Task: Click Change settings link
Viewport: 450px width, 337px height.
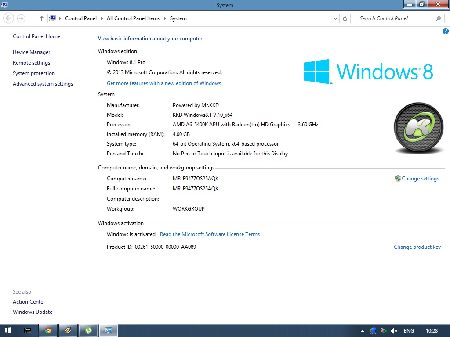Action: pos(420,179)
